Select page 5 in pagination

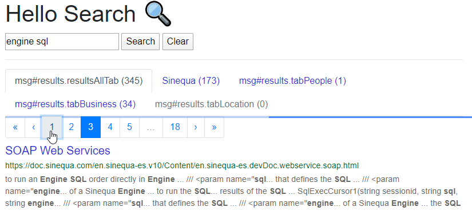(129, 127)
